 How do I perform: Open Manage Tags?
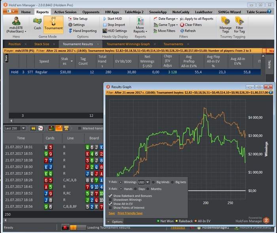pos(226,25)
